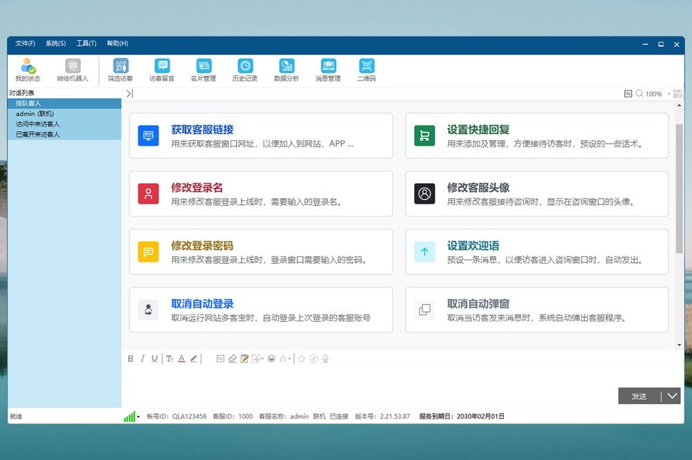The height and width of the screenshot is (460, 692).
Task: Toggle bold text formatting
Action: [x=131, y=358]
